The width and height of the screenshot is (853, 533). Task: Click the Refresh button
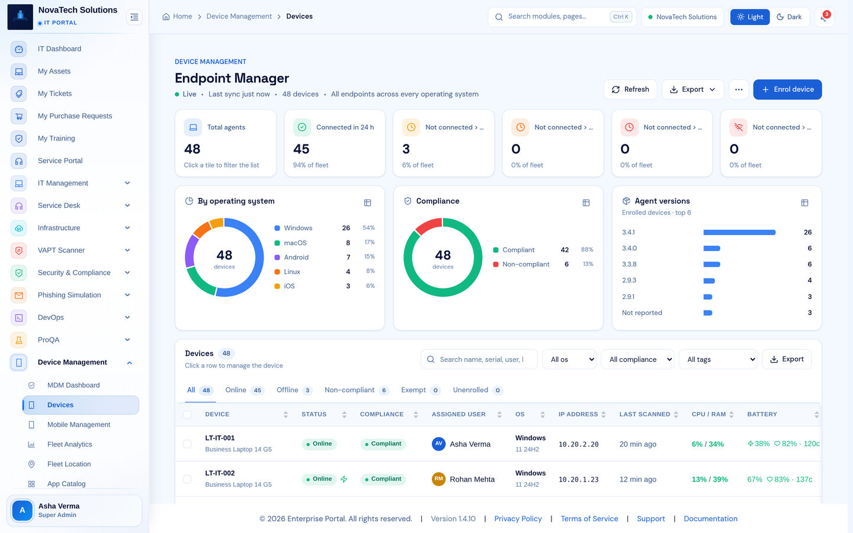630,89
